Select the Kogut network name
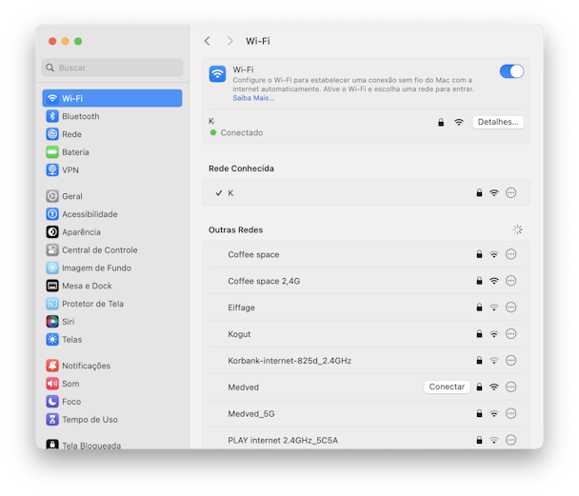 point(239,334)
